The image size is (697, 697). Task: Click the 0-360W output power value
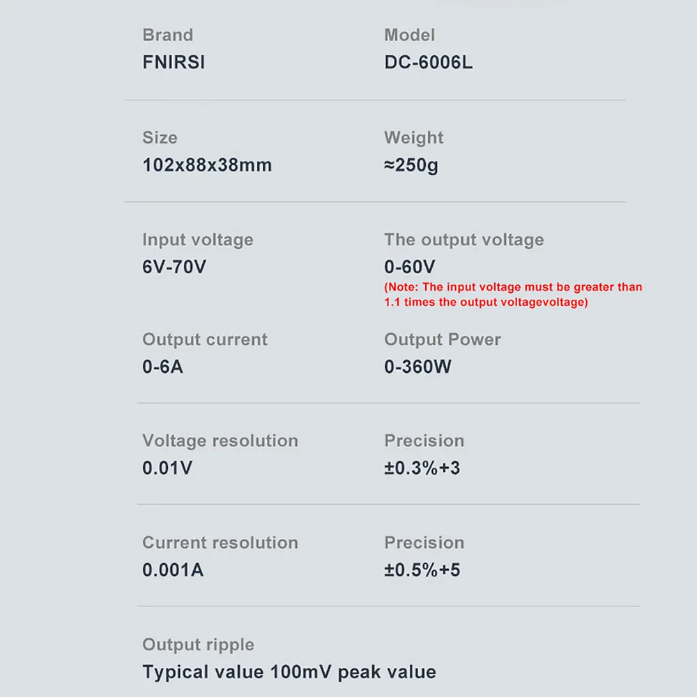(x=418, y=367)
